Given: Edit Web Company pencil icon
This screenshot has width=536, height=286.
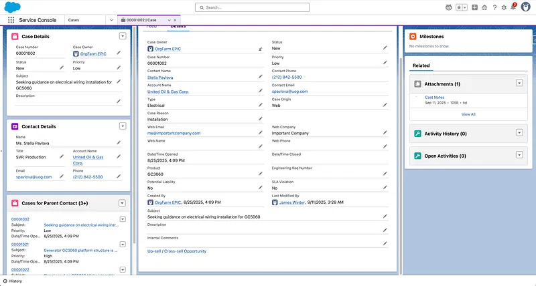Looking at the screenshot, I should click(385, 132).
